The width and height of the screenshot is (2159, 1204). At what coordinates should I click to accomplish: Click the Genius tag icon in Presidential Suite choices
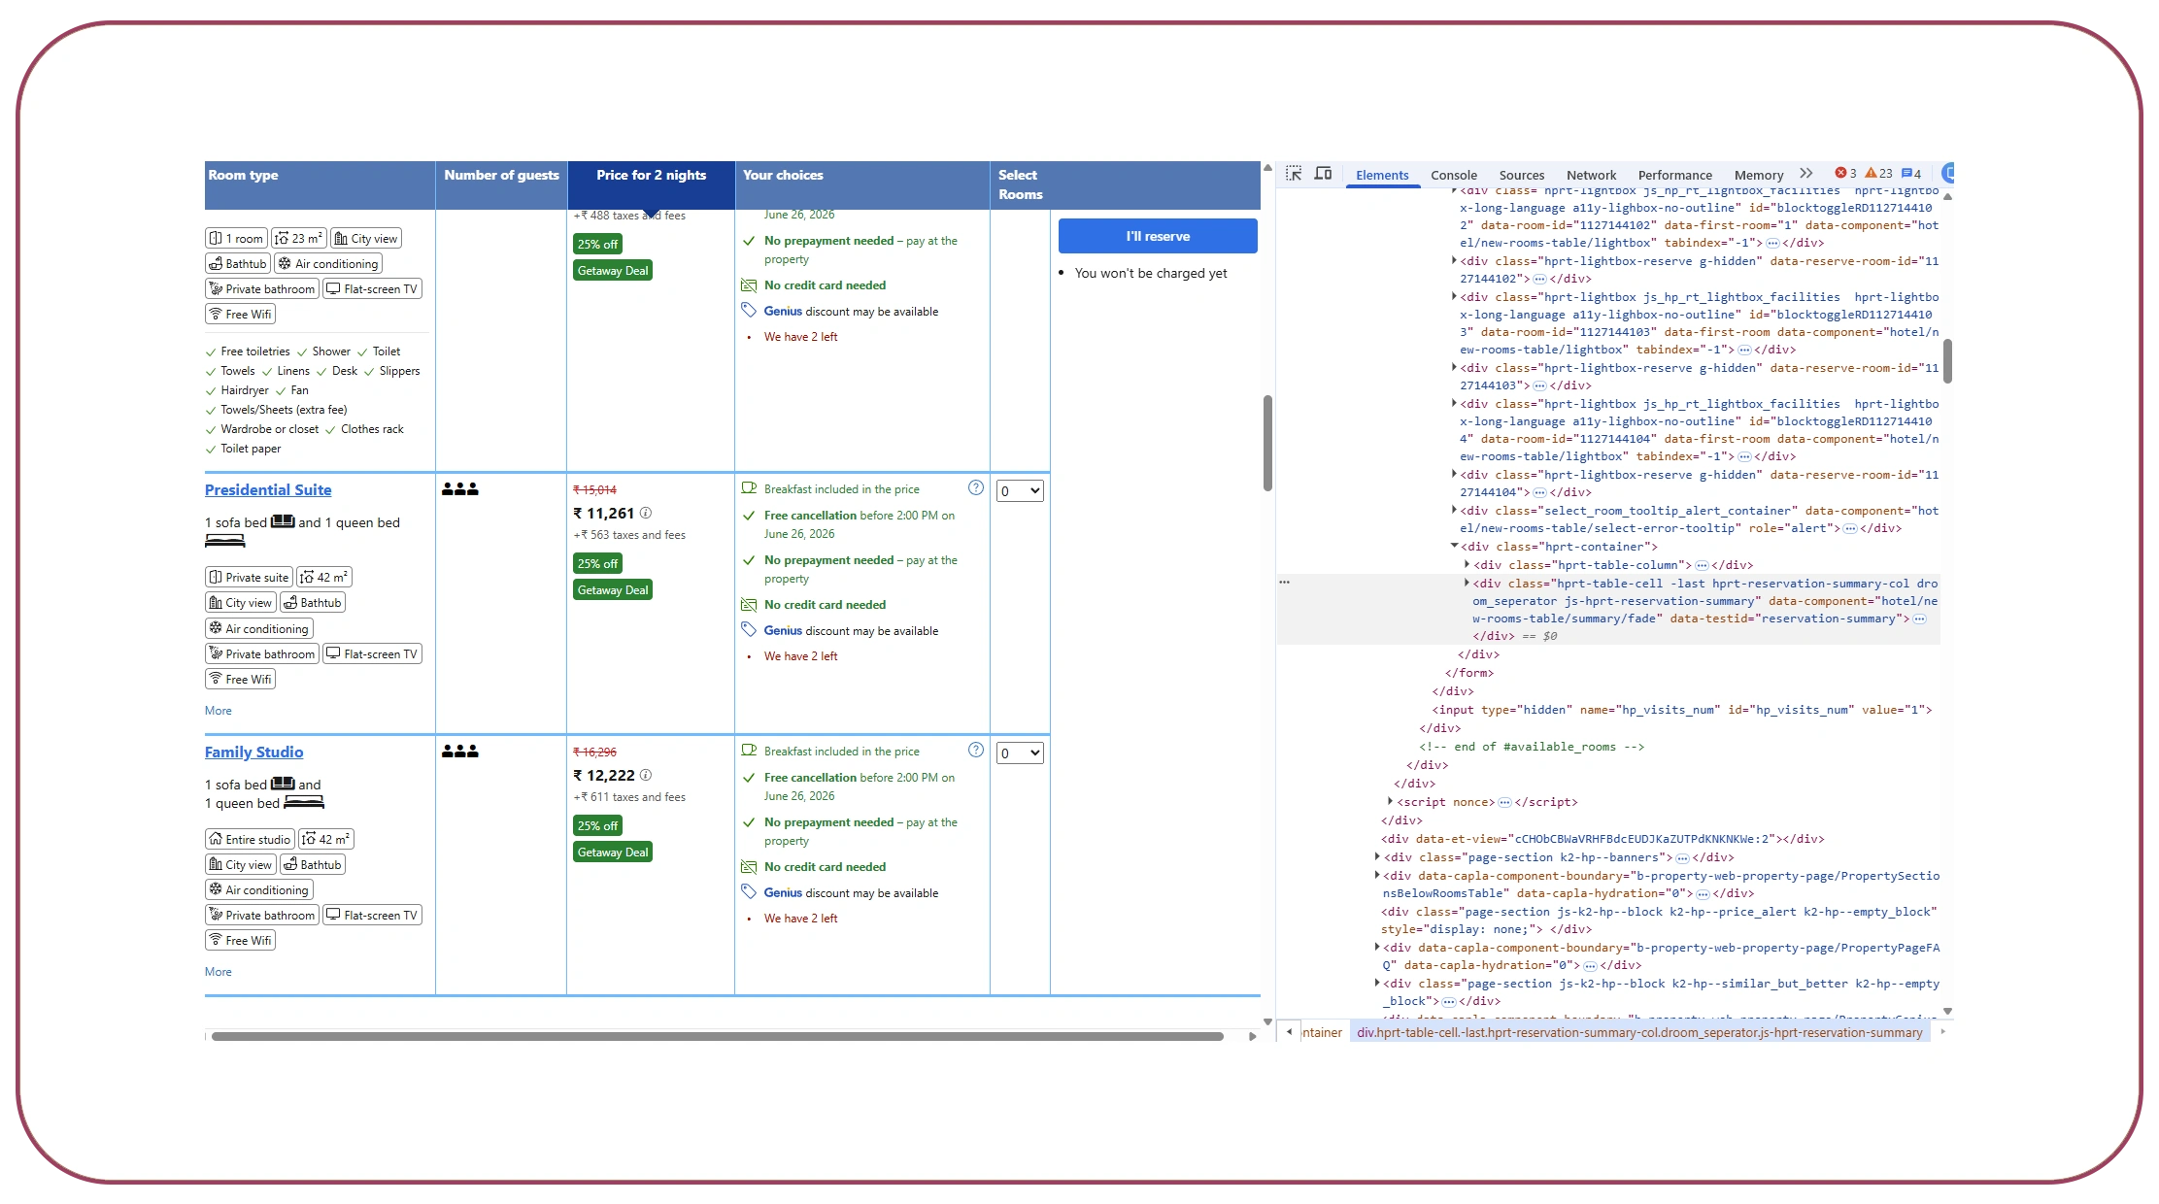749,630
